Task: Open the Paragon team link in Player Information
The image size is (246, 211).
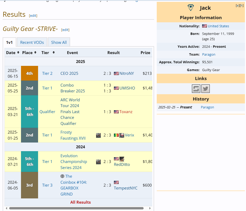Action: [209, 54]
